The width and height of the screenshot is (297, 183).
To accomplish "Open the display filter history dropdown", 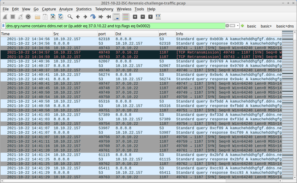I will point(238,26).
